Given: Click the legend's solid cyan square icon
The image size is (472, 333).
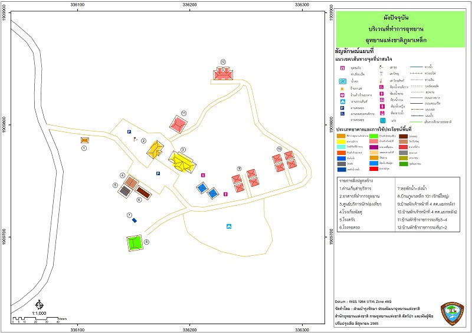Looking at the screenshot, I should coord(382,120).
